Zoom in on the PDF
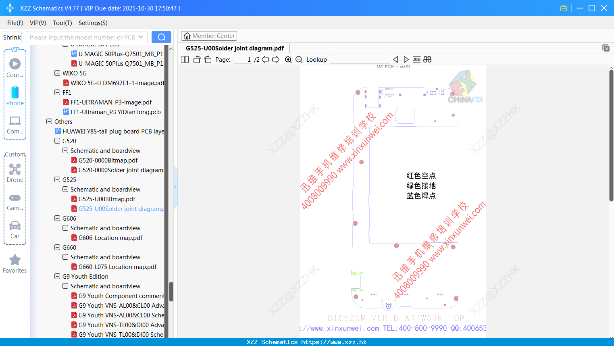 coord(288,59)
